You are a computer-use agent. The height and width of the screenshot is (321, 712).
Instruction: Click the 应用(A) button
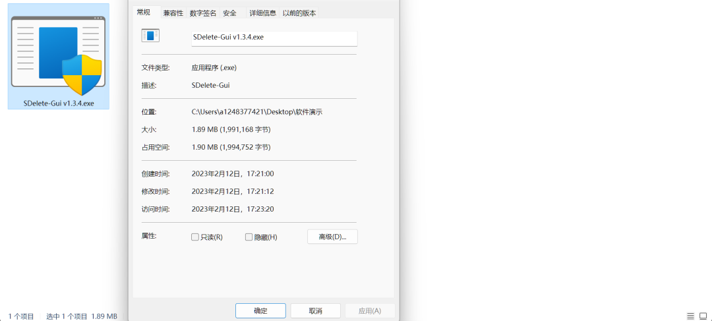[370, 311]
